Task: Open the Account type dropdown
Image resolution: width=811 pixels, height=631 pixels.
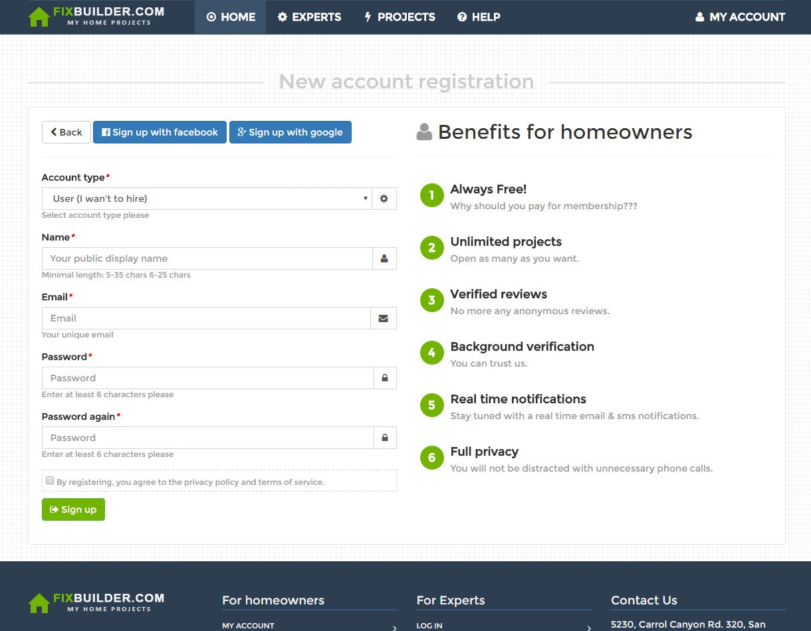Action: (x=206, y=198)
